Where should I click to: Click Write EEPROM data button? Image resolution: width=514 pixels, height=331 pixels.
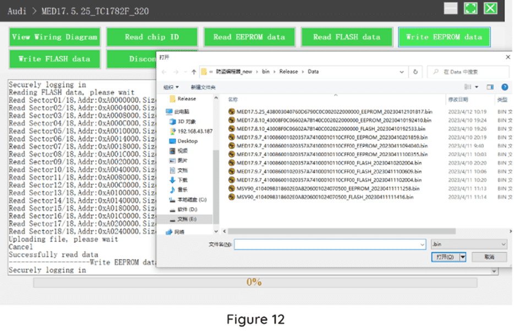click(444, 37)
